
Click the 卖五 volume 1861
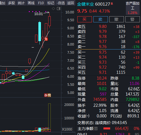(x=121, y=27)
